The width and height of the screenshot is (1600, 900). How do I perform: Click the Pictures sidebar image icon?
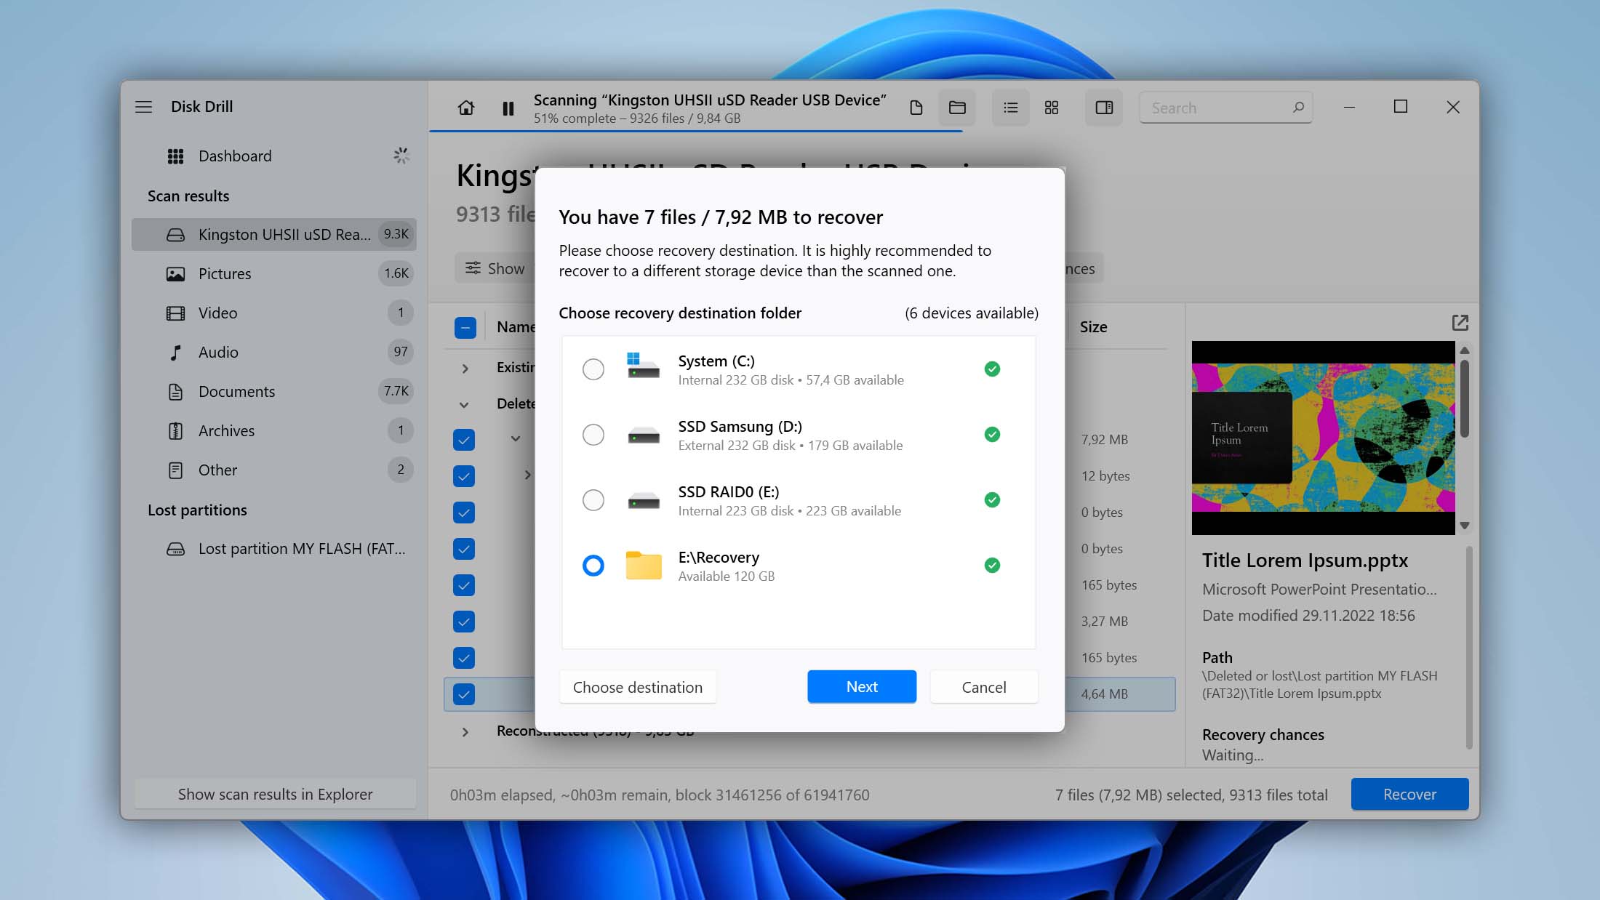pos(175,274)
